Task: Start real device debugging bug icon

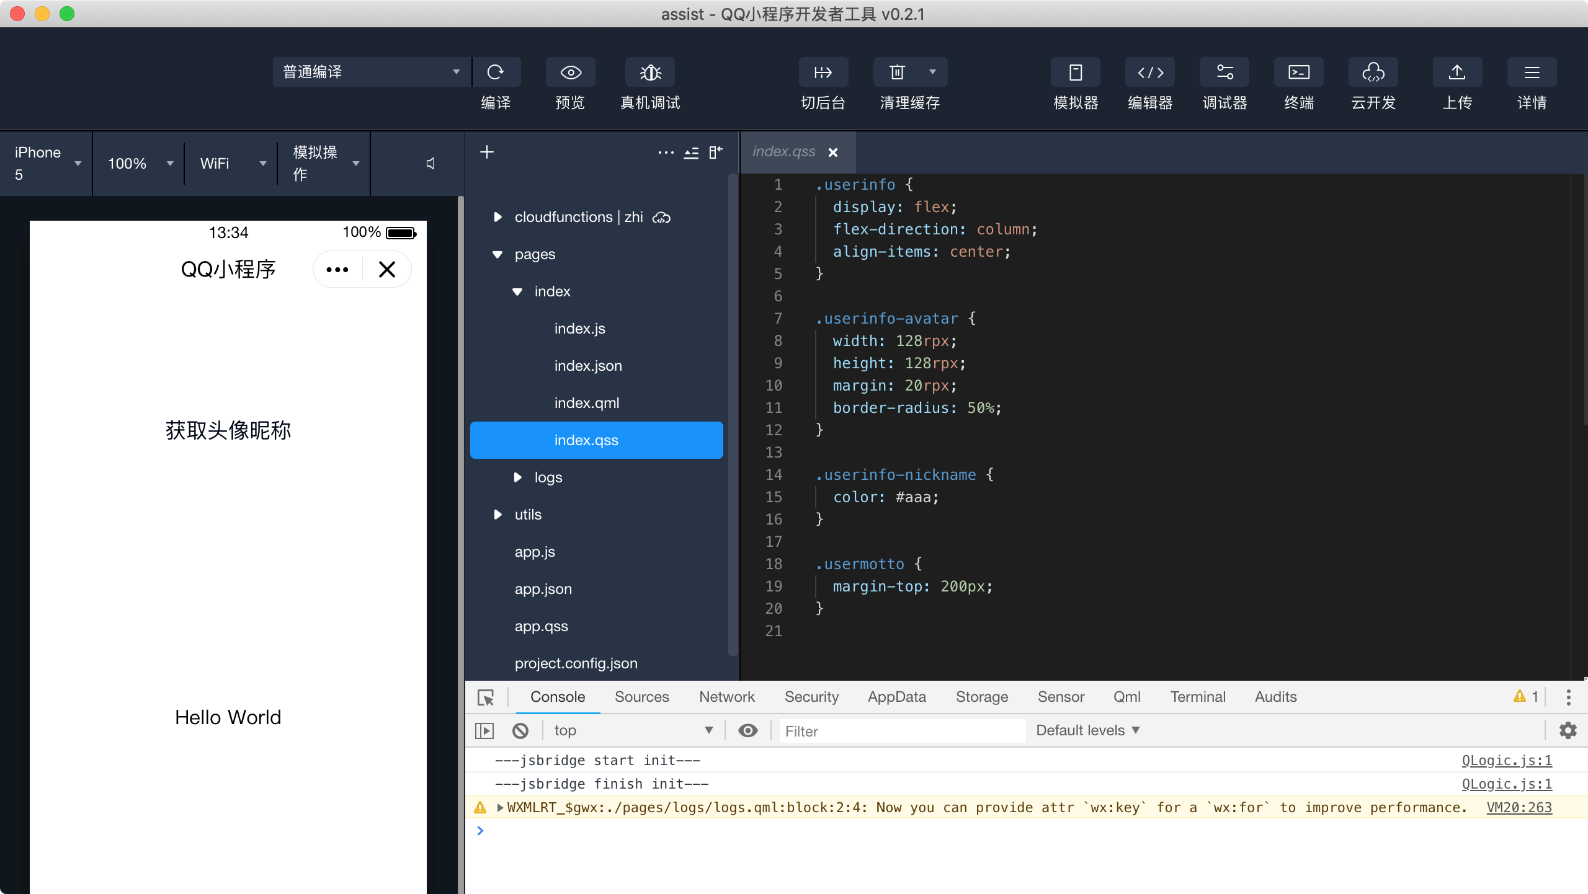Action: [x=650, y=73]
